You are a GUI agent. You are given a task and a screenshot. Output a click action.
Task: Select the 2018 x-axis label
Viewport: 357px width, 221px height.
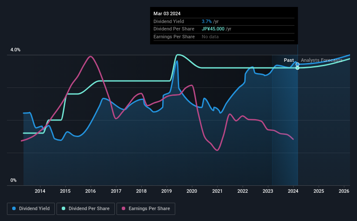point(141,191)
